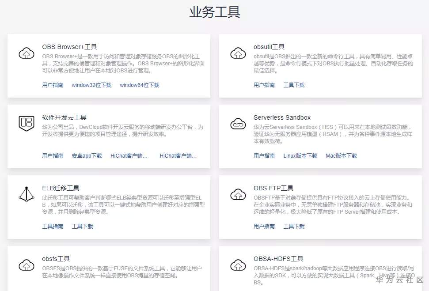Click the obsutil tool cloud icon
The height and width of the screenshot is (291, 429).
pyautogui.click(x=238, y=53)
